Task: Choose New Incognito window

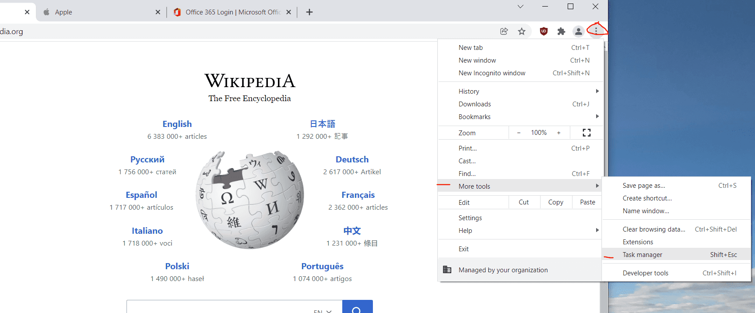Action: coord(492,73)
